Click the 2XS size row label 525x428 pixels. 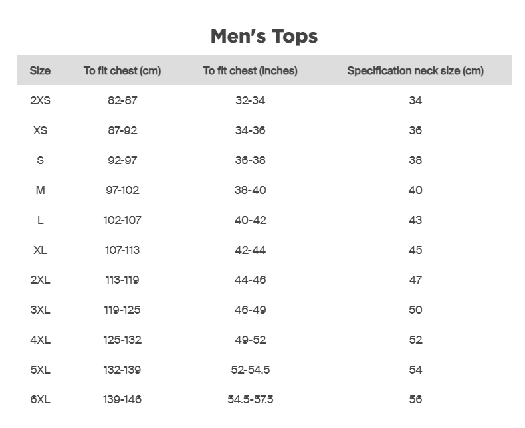tap(40, 100)
